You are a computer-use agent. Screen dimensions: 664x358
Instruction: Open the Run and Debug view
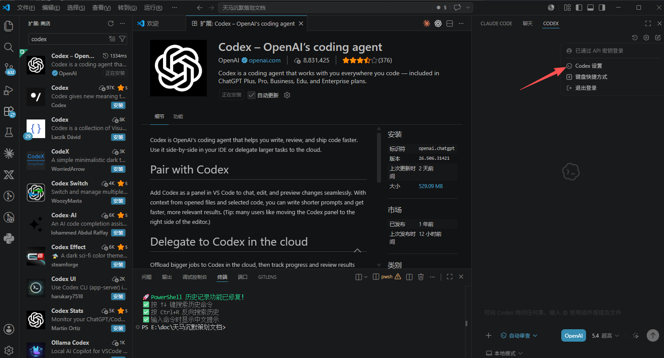pos(9,90)
